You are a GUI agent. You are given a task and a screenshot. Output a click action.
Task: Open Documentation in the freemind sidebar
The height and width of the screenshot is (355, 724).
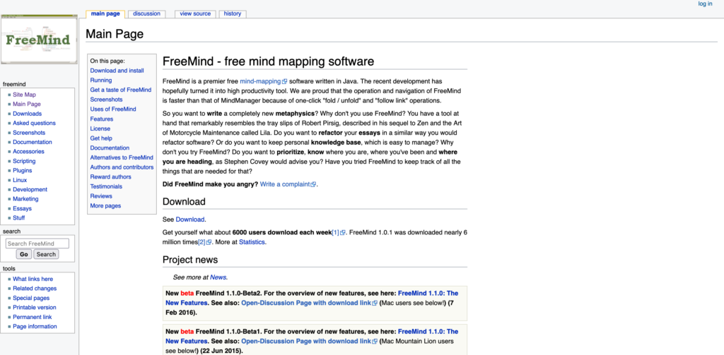tap(33, 142)
